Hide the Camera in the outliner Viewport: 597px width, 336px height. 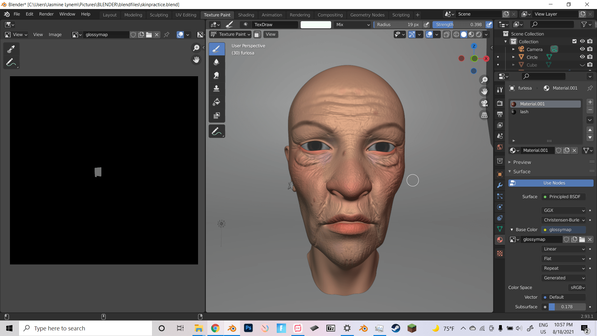[x=582, y=49]
